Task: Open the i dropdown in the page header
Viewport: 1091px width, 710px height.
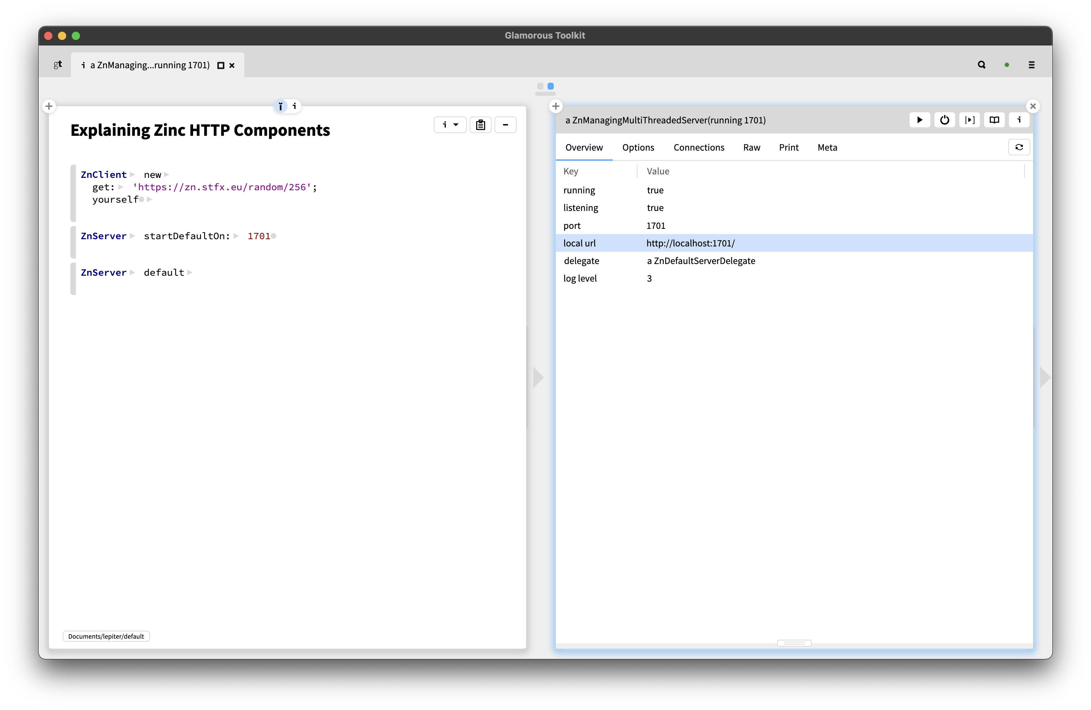Action: pos(450,124)
